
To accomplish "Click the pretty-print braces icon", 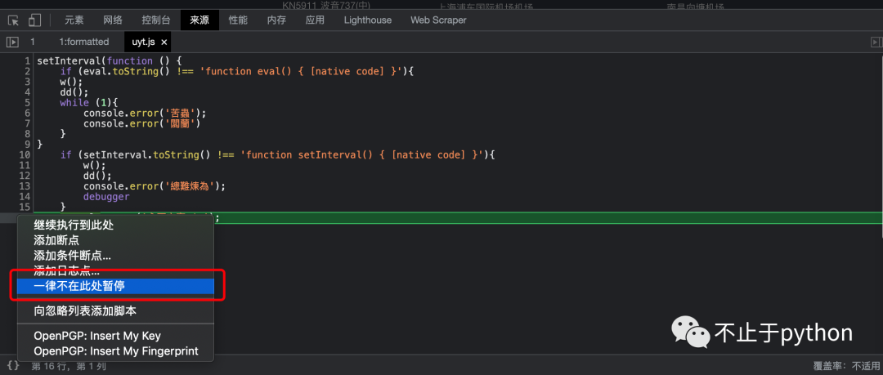I will click(13, 366).
